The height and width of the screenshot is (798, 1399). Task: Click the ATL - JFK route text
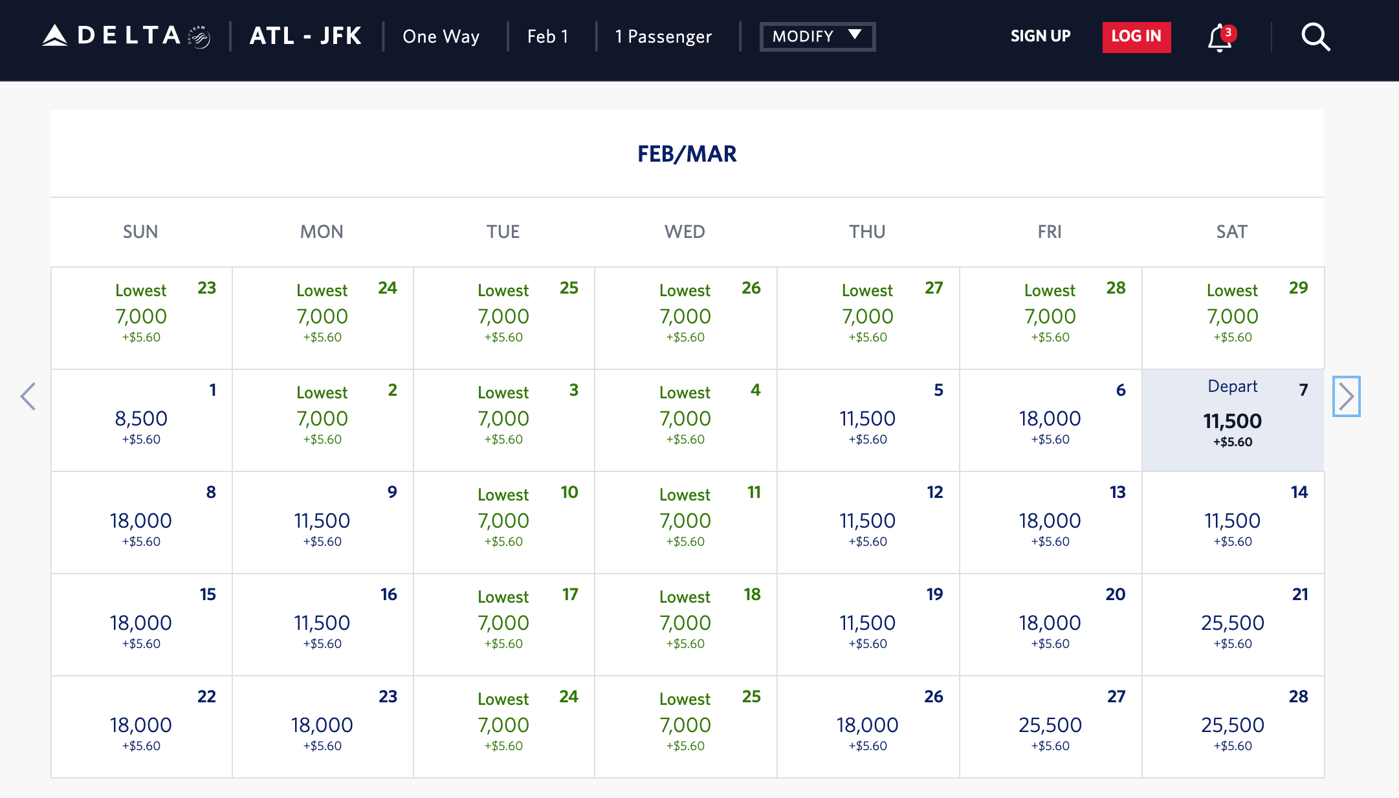[305, 36]
